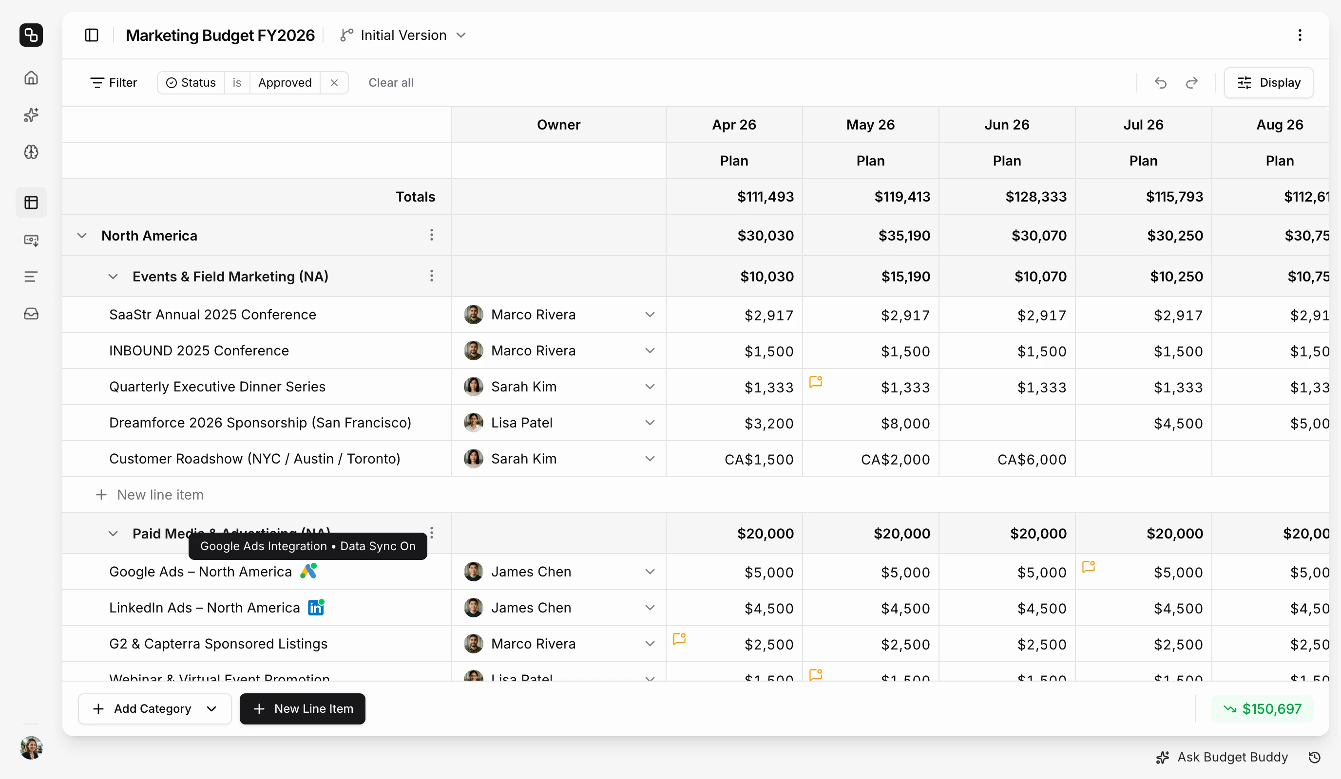Open the app logo in the sidebar
This screenshot has width=1341, height=779.
[31, 35]
